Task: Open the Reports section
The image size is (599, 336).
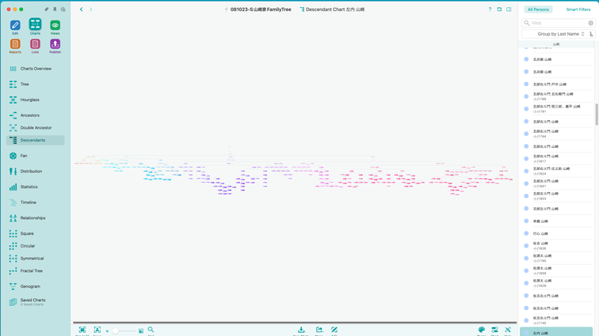Action: 15,46
